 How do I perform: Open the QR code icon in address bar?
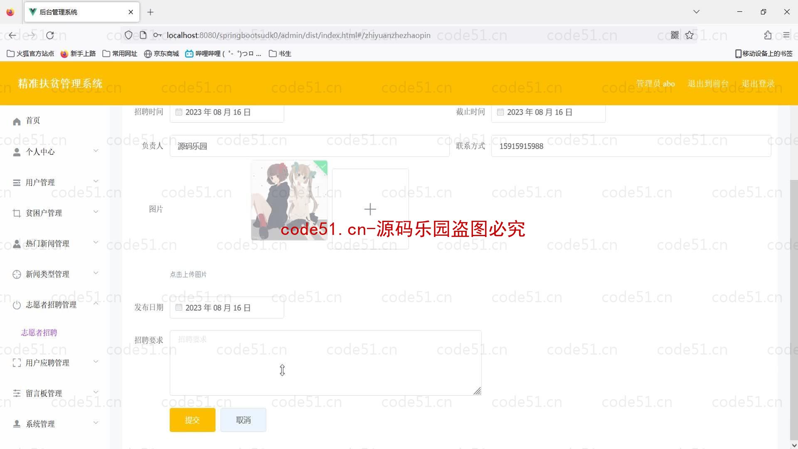pyautogui.click(x=675, y=35)
